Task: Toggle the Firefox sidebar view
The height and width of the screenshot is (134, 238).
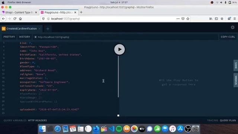Action: (x=216, y=19)
